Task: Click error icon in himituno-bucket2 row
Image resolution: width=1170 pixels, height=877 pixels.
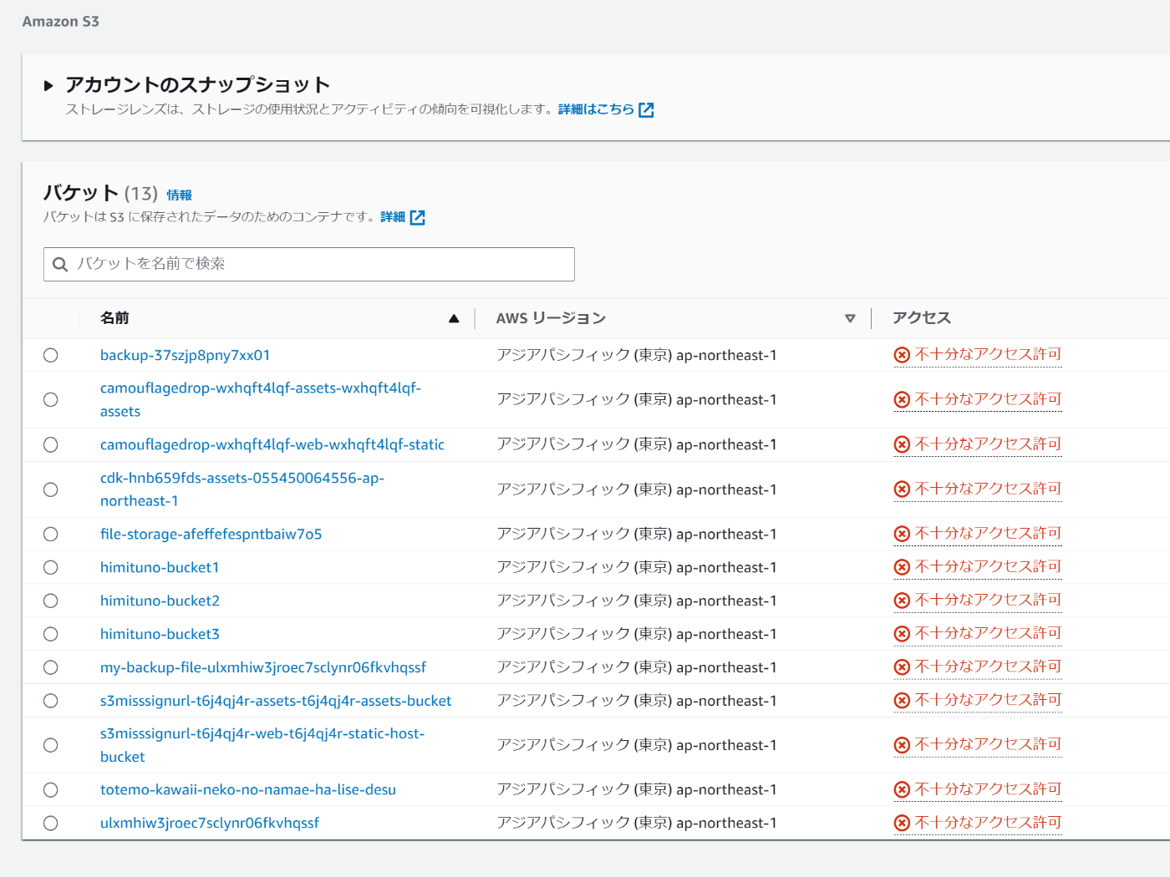Action: (902, 601)
